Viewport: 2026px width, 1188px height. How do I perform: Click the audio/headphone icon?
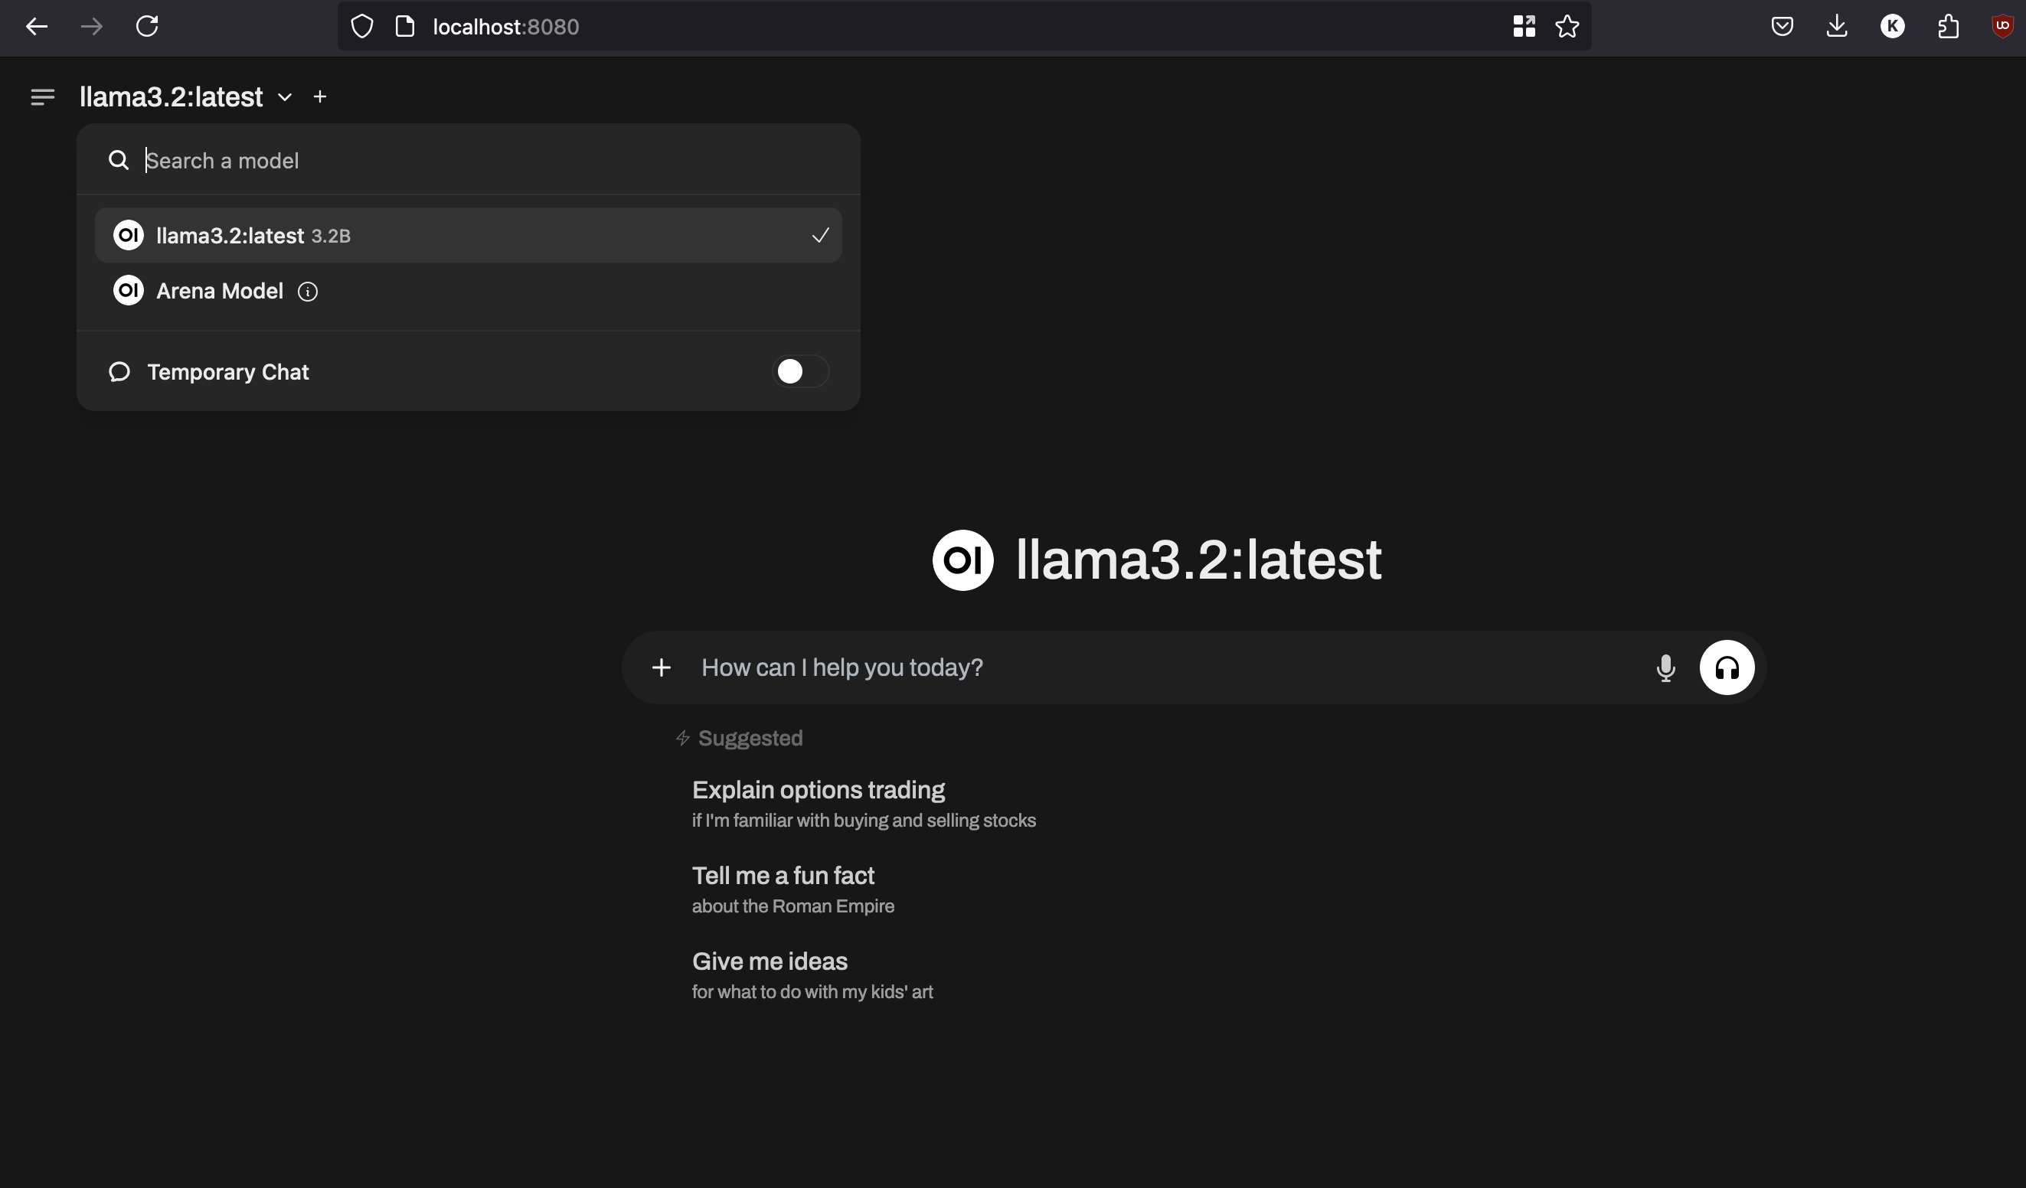(x=1727, y=667)
